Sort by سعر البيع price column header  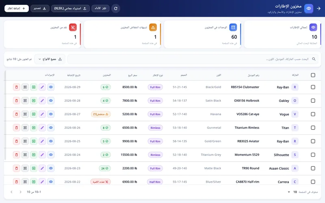[x=133, y=75]
